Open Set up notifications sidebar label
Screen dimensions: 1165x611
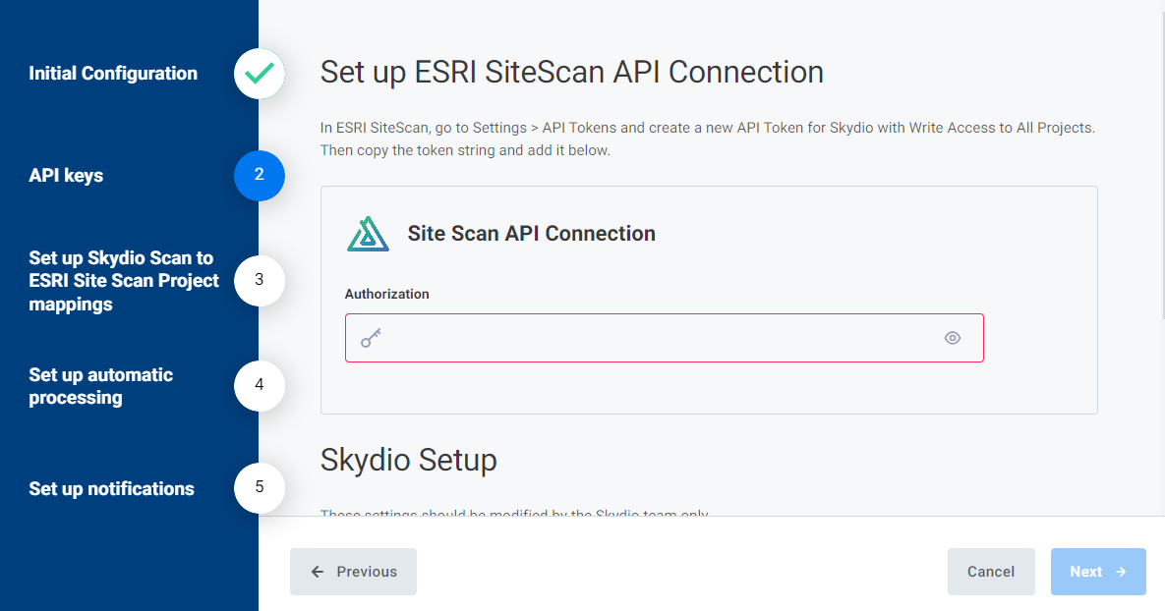111,488
